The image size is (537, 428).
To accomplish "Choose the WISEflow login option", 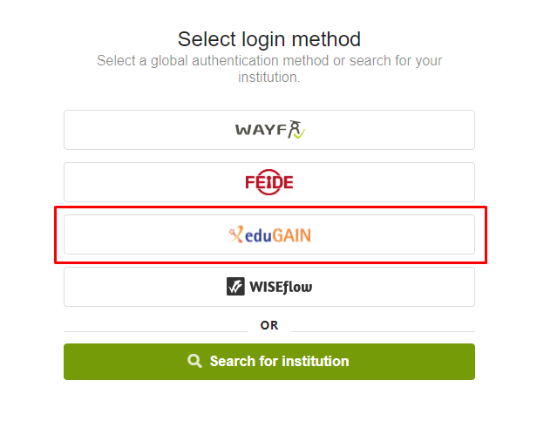I will click(269, 287).
